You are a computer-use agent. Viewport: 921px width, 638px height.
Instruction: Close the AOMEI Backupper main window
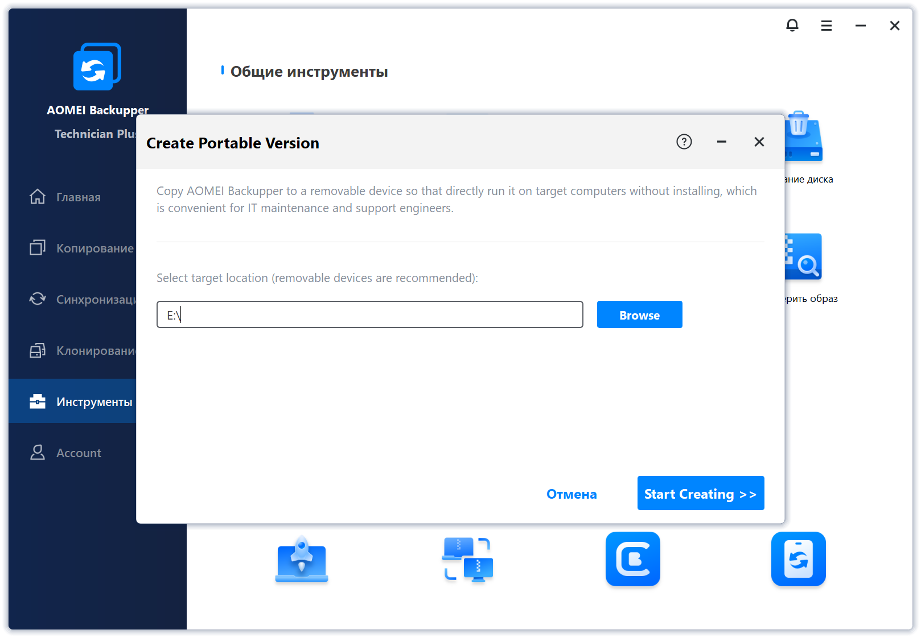[894, 26]
